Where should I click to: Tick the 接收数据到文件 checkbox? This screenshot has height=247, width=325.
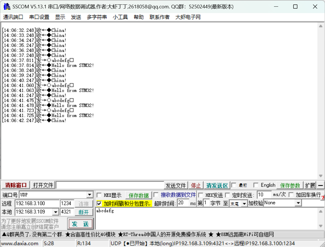156,195
